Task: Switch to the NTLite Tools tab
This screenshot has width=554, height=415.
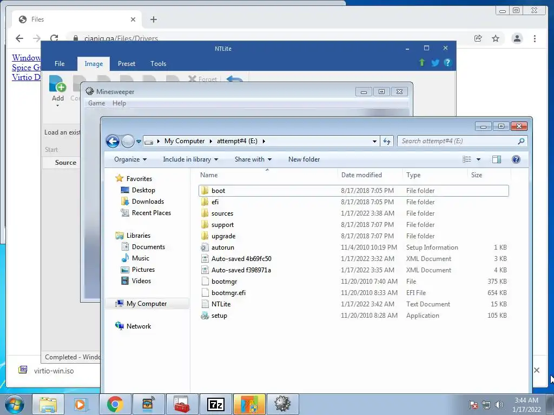Action: [158, 64]
